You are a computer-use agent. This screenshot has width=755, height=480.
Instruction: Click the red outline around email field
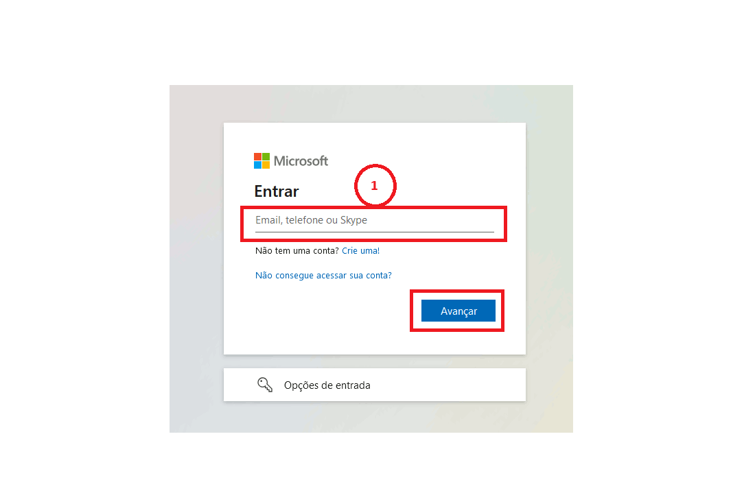373,208
